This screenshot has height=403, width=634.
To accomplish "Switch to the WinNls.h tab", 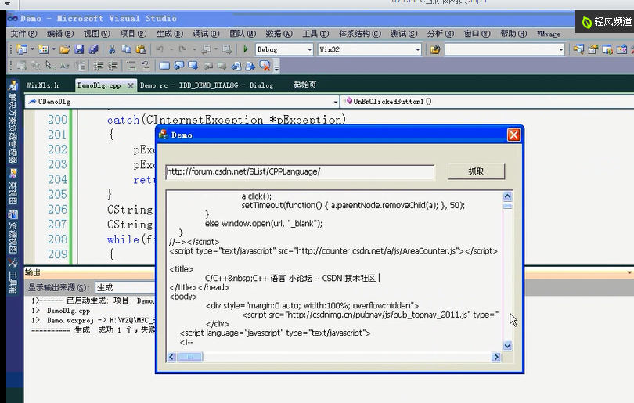I will click(x=42, y=85).
